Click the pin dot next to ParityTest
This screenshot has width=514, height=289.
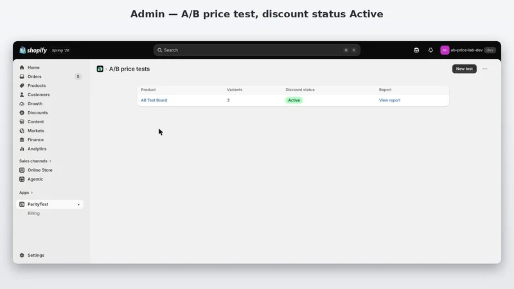point(78,205)
